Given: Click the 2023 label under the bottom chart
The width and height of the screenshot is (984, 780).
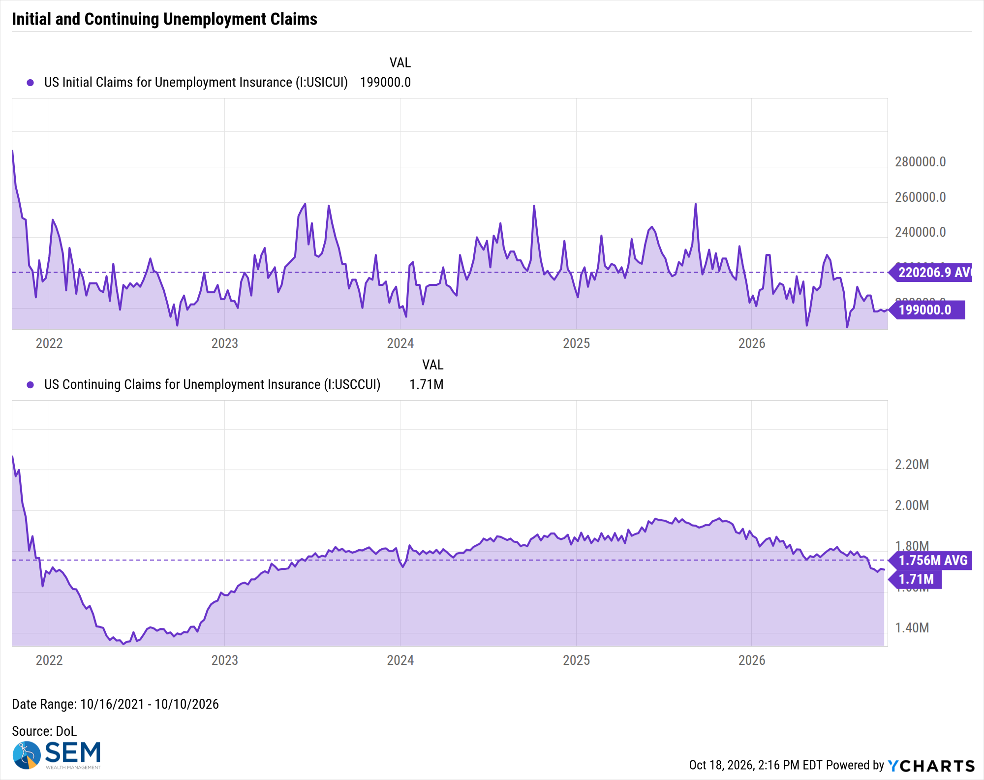Looking at the screenshot, I should point(225,660).
